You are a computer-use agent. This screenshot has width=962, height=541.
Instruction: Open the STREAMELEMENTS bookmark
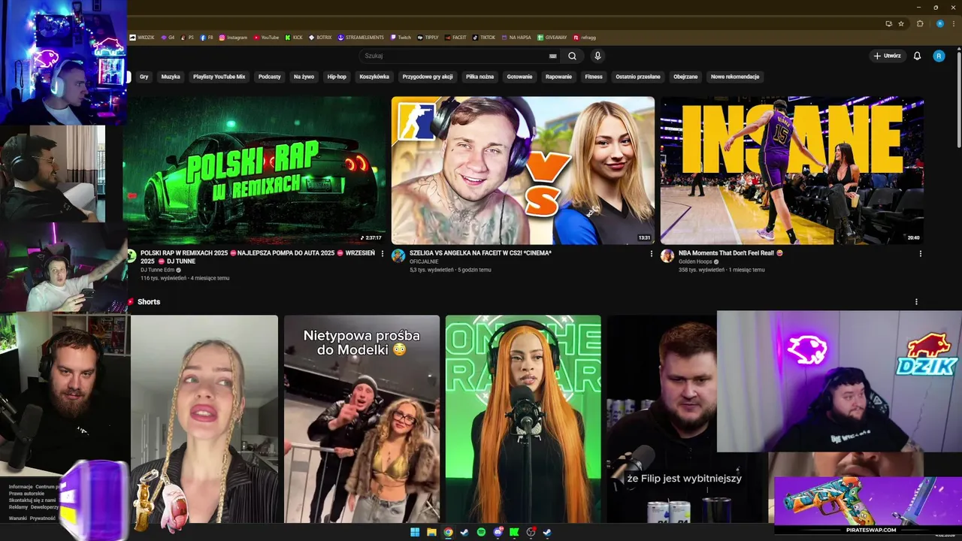tap(361, 37)
